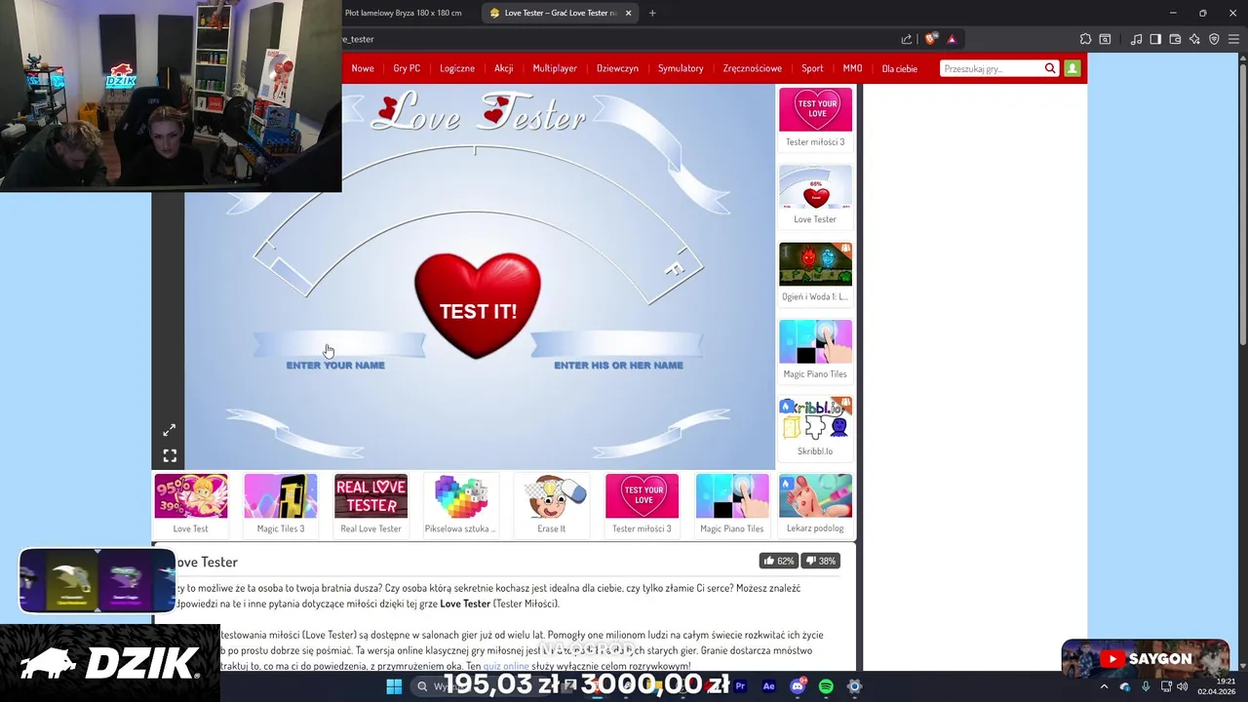
Task: Show hidden tray icons chevron
Action: pyautogui.click(x=1105, y=686)
